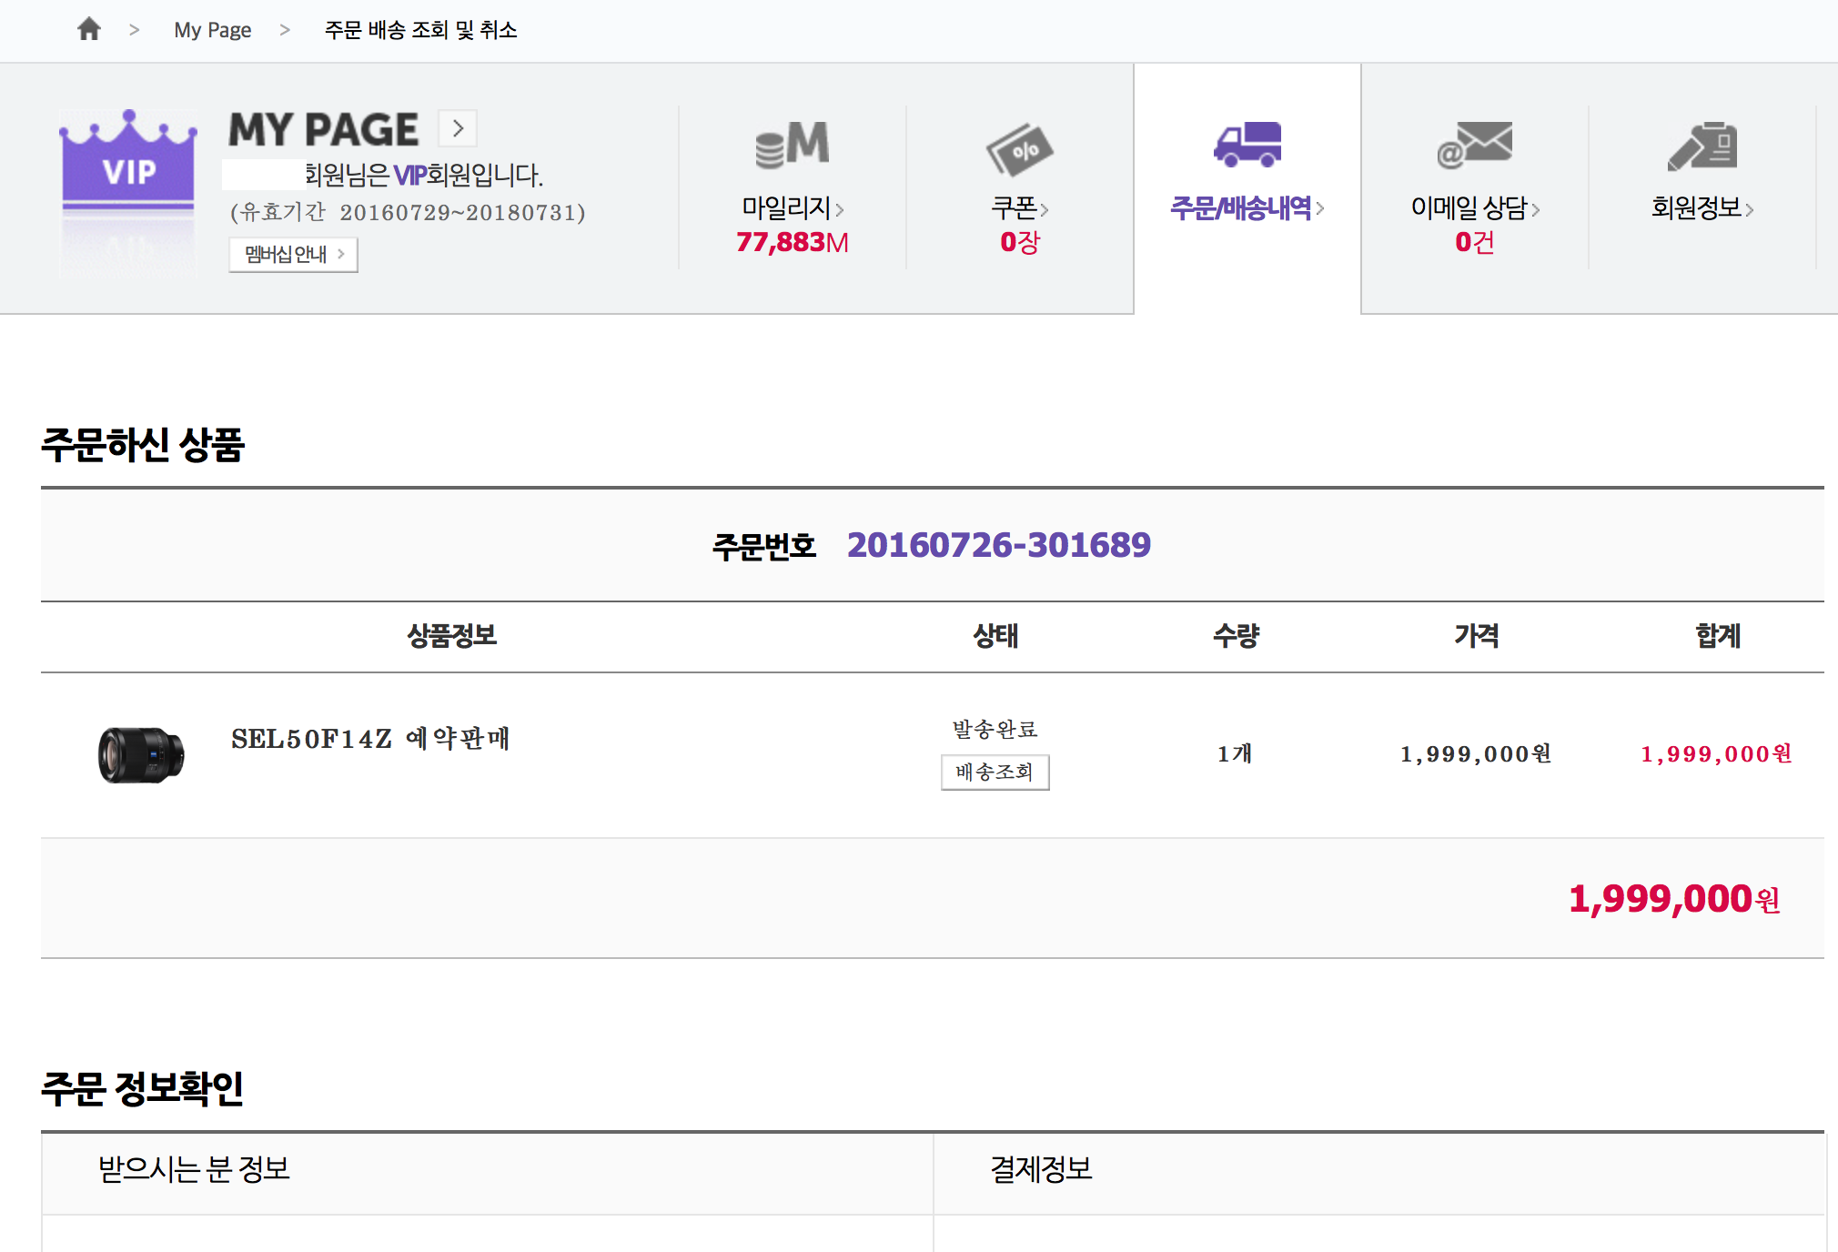The width and height of the screenshot is (1838, 1252).
Task: Click the order number 20160726-301689
Action: [x=998, y=545]
